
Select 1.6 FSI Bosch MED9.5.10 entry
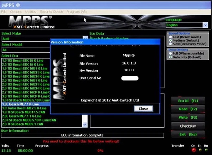[26, 100]
